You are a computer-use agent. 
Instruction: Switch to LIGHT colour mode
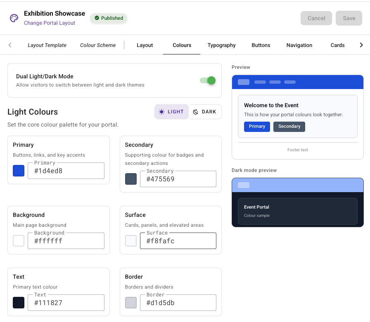pos(171,112)
